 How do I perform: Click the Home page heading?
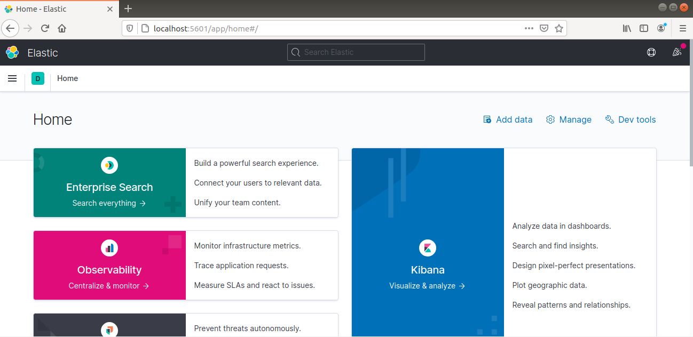pos(52,119)
